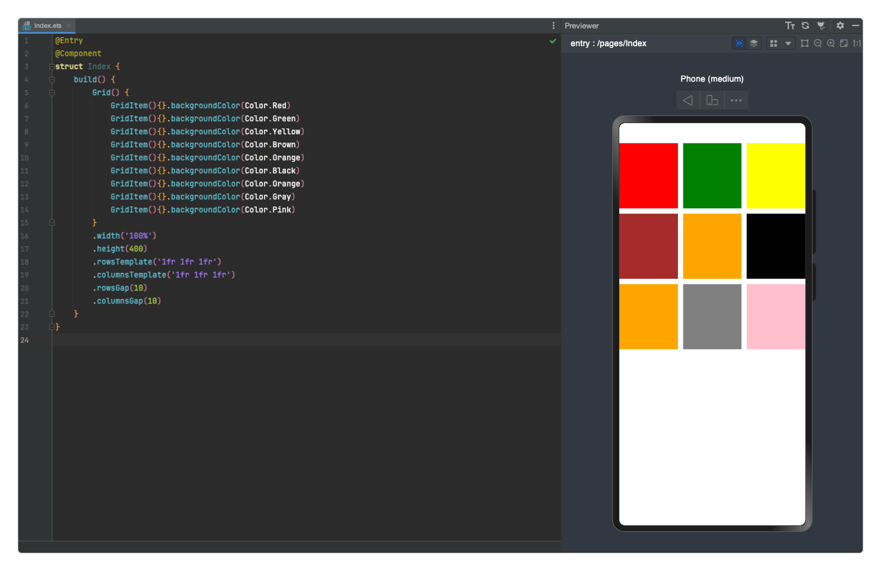Reset preview zoom to 1:1
The height and width of the screenshot is (571, 881).
coord(857,43)
